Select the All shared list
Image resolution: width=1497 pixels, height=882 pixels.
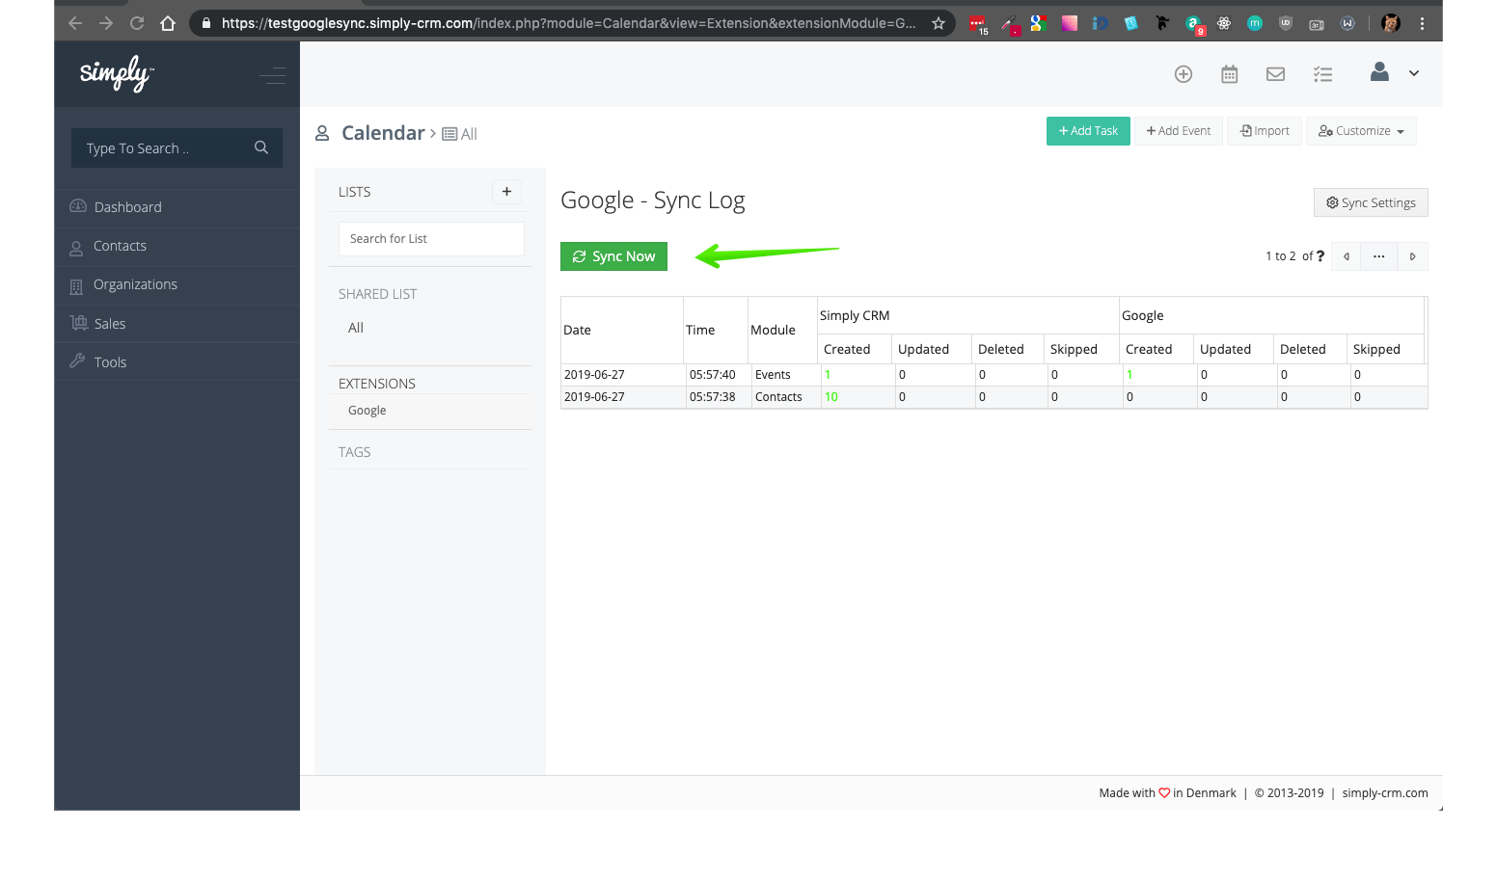[355, 328]
